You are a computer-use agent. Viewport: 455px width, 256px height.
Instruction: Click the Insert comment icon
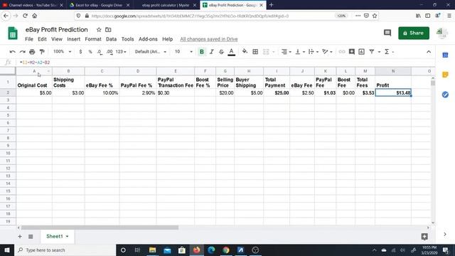[352, 52]
